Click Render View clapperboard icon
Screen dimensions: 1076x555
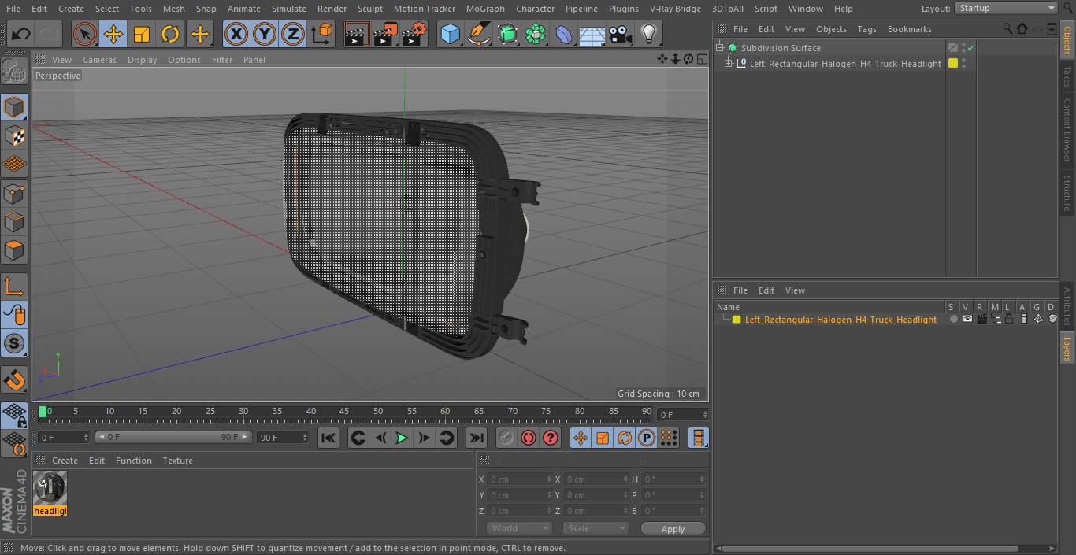[357, 34]
